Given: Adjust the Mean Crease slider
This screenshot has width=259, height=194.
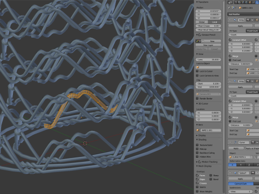Looking at the screenshot, I should pyautogui.click(x=208, y=26).
